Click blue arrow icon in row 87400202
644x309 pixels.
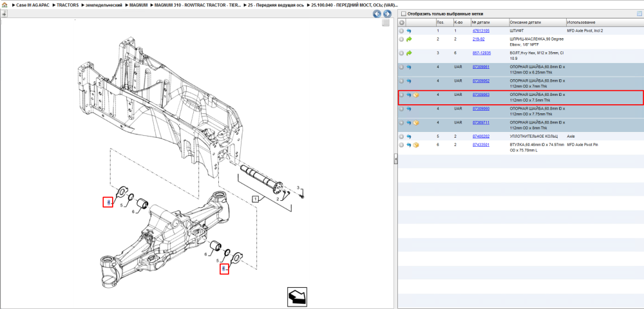(409, 136)
